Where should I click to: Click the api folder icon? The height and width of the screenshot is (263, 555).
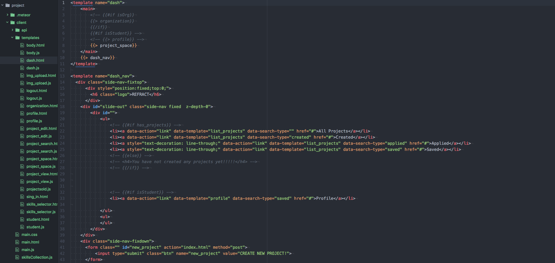(17, 30)
